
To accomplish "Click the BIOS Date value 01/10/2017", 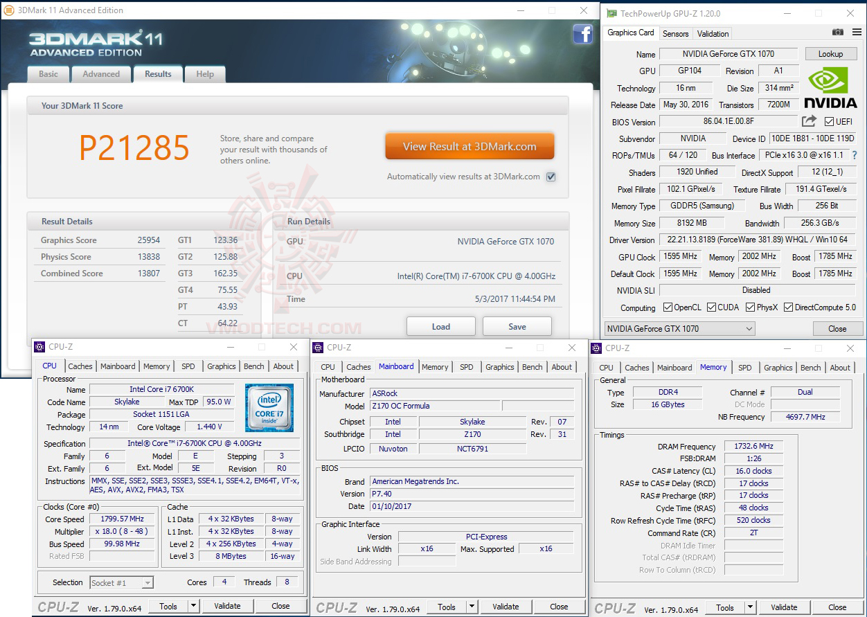I will coord(472,506).
